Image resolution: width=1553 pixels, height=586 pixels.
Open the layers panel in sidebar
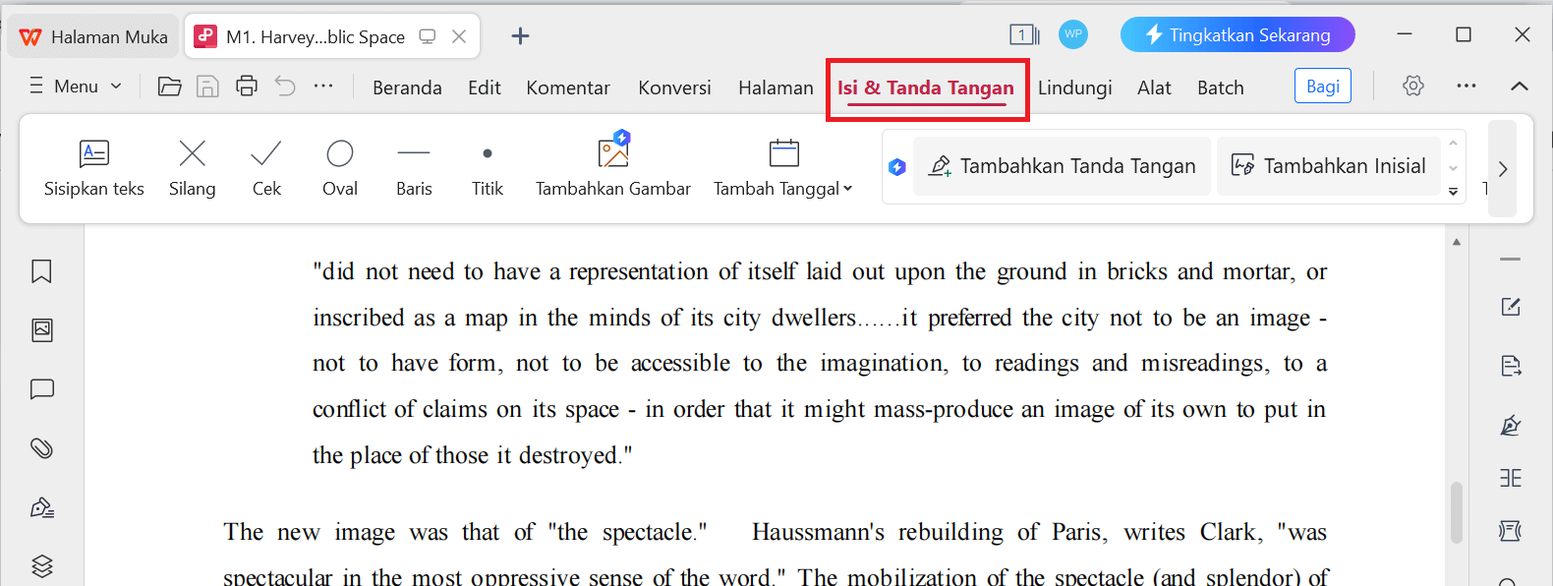[41, 566]
